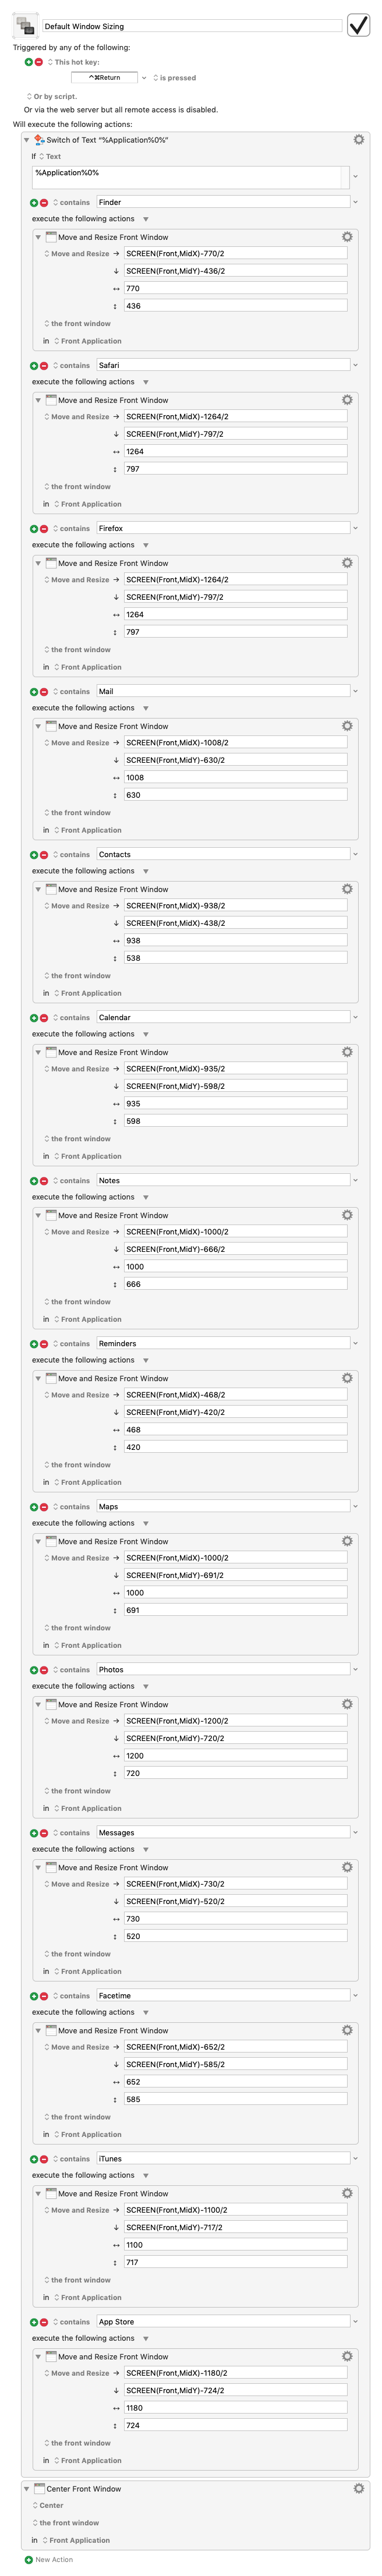Open gear menu for Safari Move and Resize action
The height and width of the screenshot is (2576, 382).
click(x=347, y=400)
